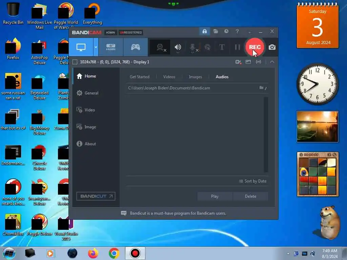Click the picture puzzle gadget
Viewport: 347px width, 260px height.
[318, 174]
